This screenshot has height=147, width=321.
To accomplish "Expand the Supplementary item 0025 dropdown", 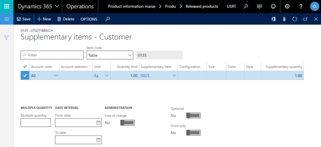I will point(158,76).
